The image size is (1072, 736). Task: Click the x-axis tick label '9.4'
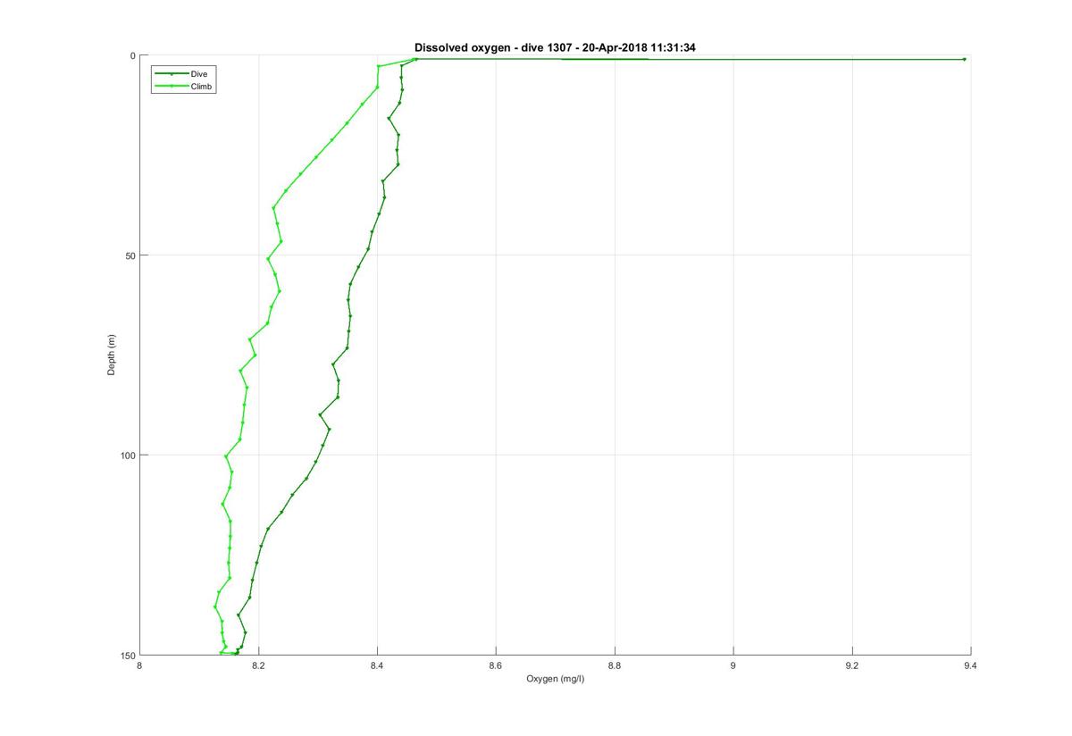pyautogui.click(x=970, y=665)
